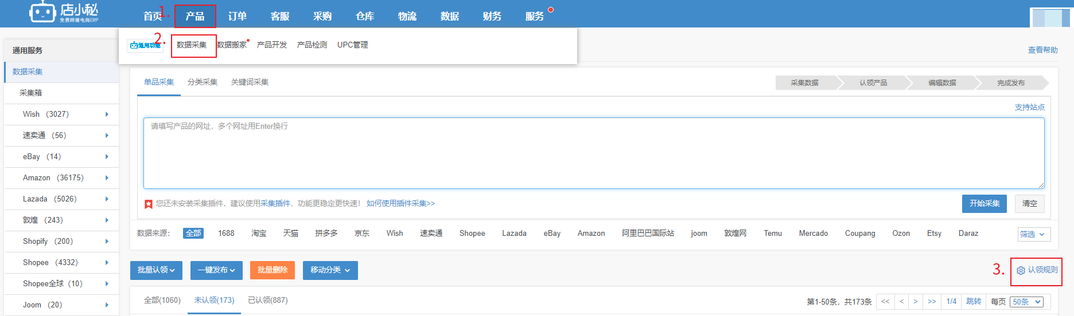Open the 数据 top menu
Image resolution: width=1074 pixels, height=316 pixels.
click(x=450, y=16)
